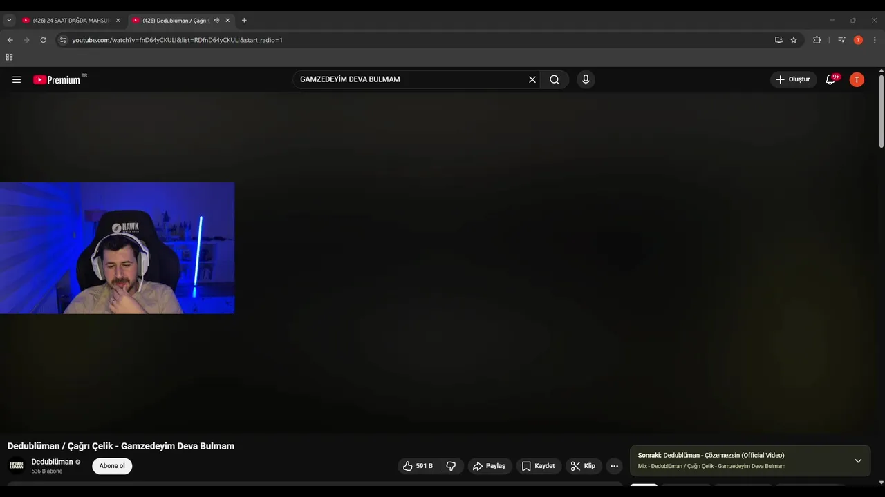
Task: Close the Dedublüman / Çağrı tab
Action: pyautogui.click(x=227, y=21)
